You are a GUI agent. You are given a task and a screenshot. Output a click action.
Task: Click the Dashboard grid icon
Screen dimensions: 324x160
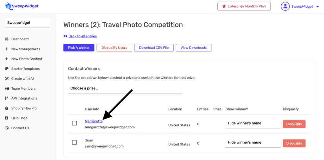7,39
